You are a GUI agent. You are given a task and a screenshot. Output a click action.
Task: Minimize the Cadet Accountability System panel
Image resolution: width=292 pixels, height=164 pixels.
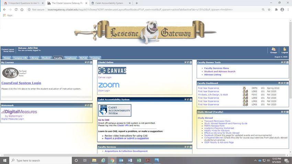[x=186, y=100]
